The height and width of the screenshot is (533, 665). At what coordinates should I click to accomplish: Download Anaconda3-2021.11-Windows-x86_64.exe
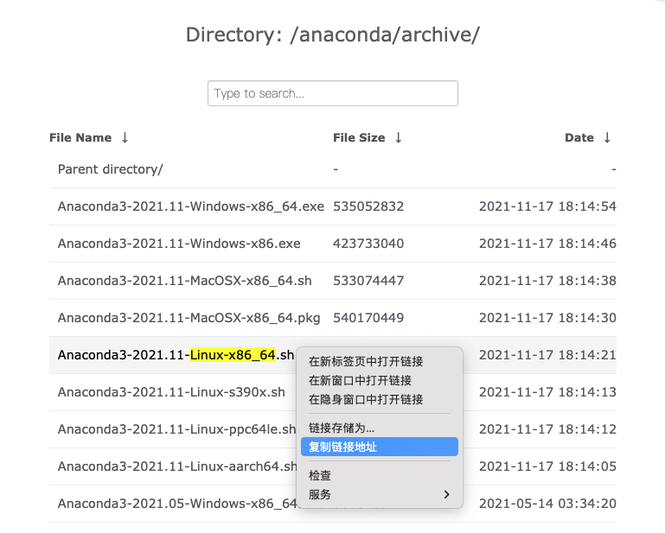[191, 206]
